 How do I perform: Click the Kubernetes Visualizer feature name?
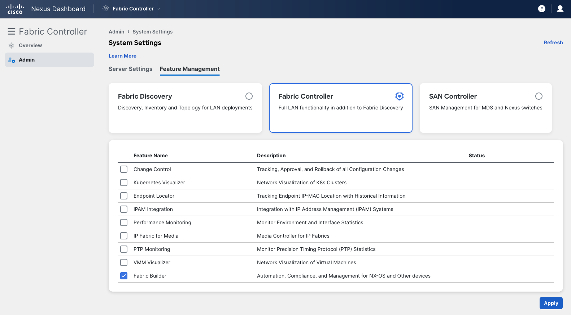click(159, 183)
